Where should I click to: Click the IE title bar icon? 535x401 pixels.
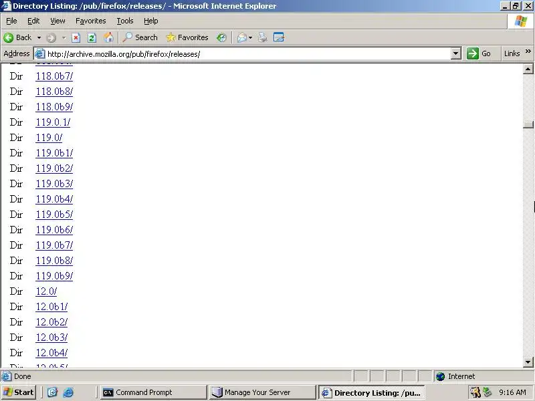7,6
